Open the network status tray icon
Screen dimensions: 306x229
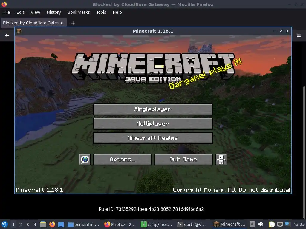280,224
